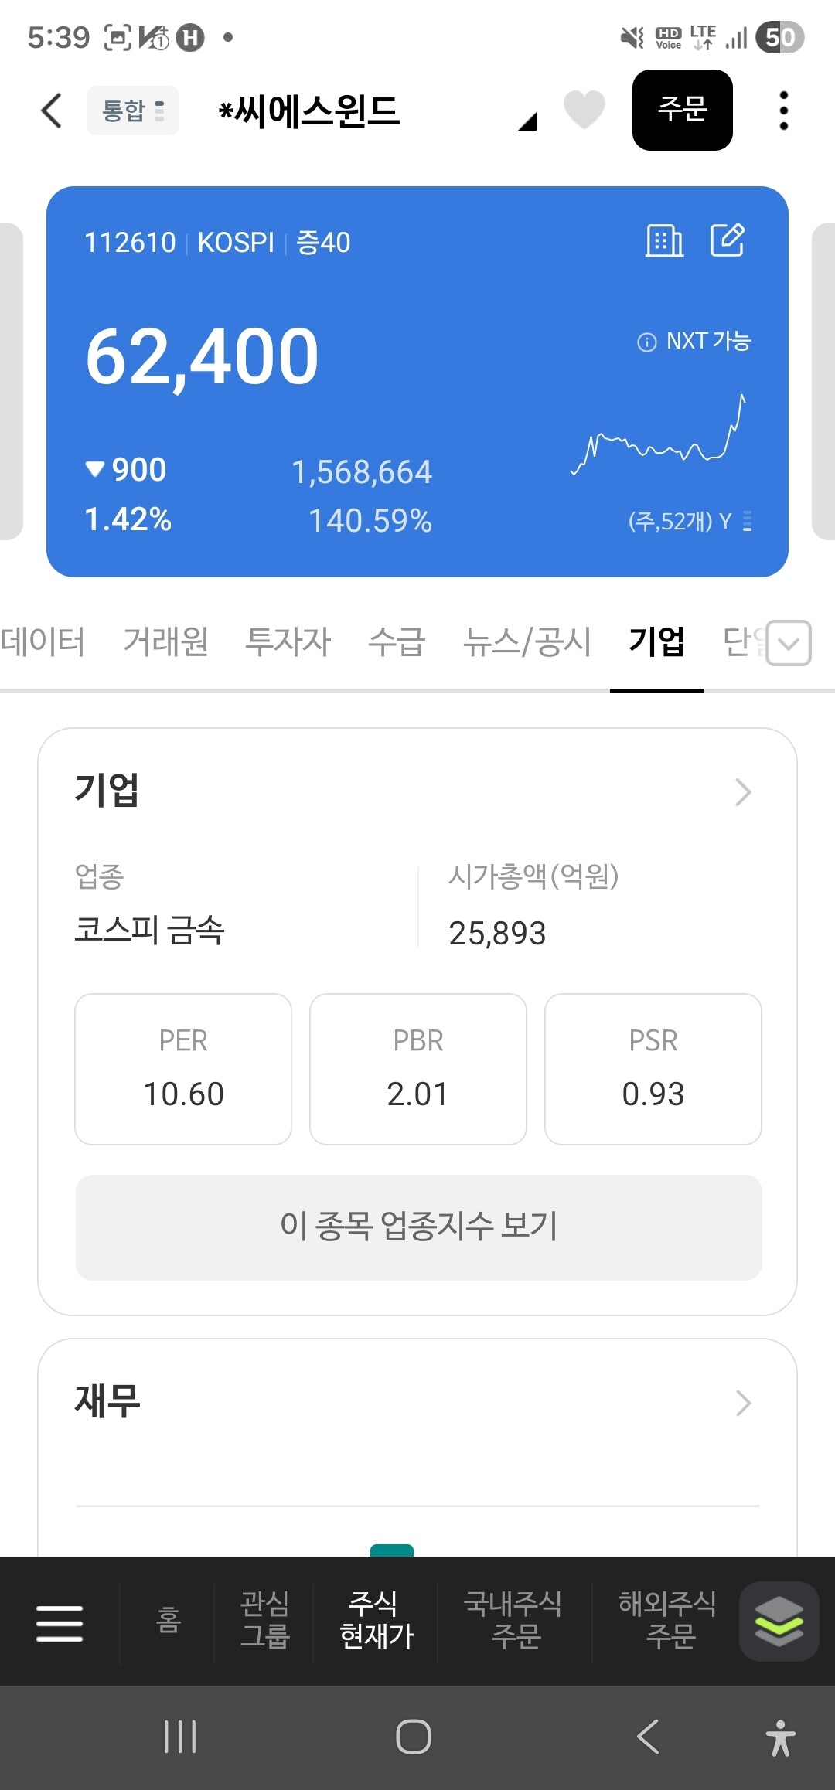Viewport: 835px width, 1790px height.
Task: Tap the green layers stack icon
Action: tap(779, 1622)
